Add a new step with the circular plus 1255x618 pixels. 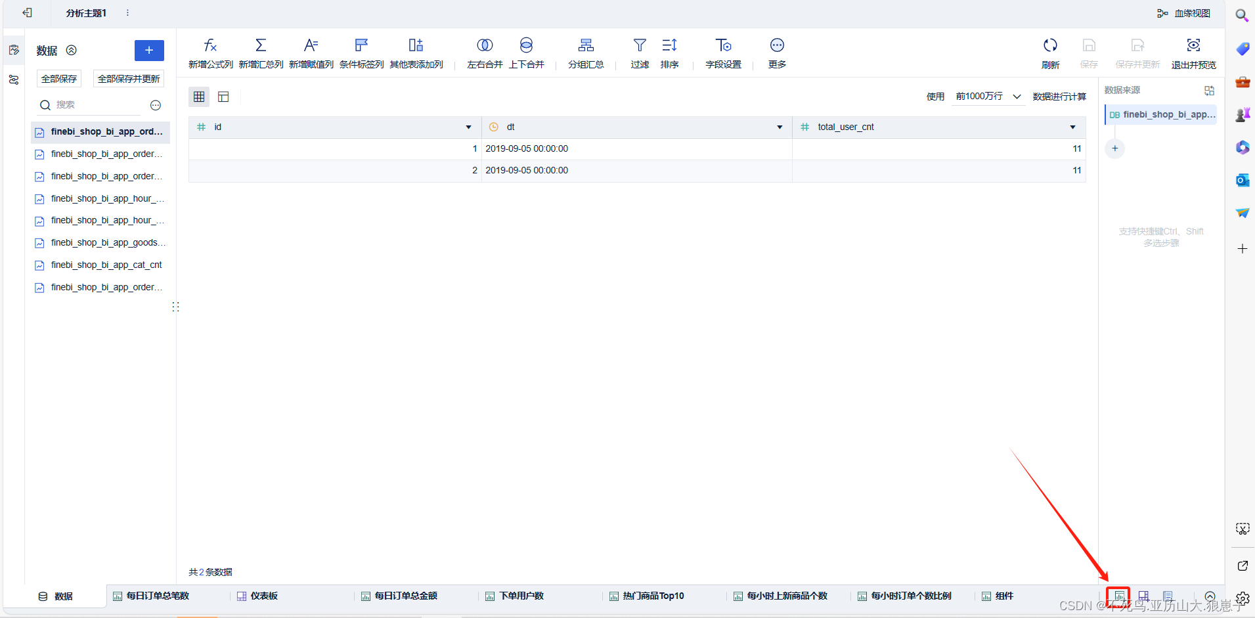click(x=1114, y=148)
